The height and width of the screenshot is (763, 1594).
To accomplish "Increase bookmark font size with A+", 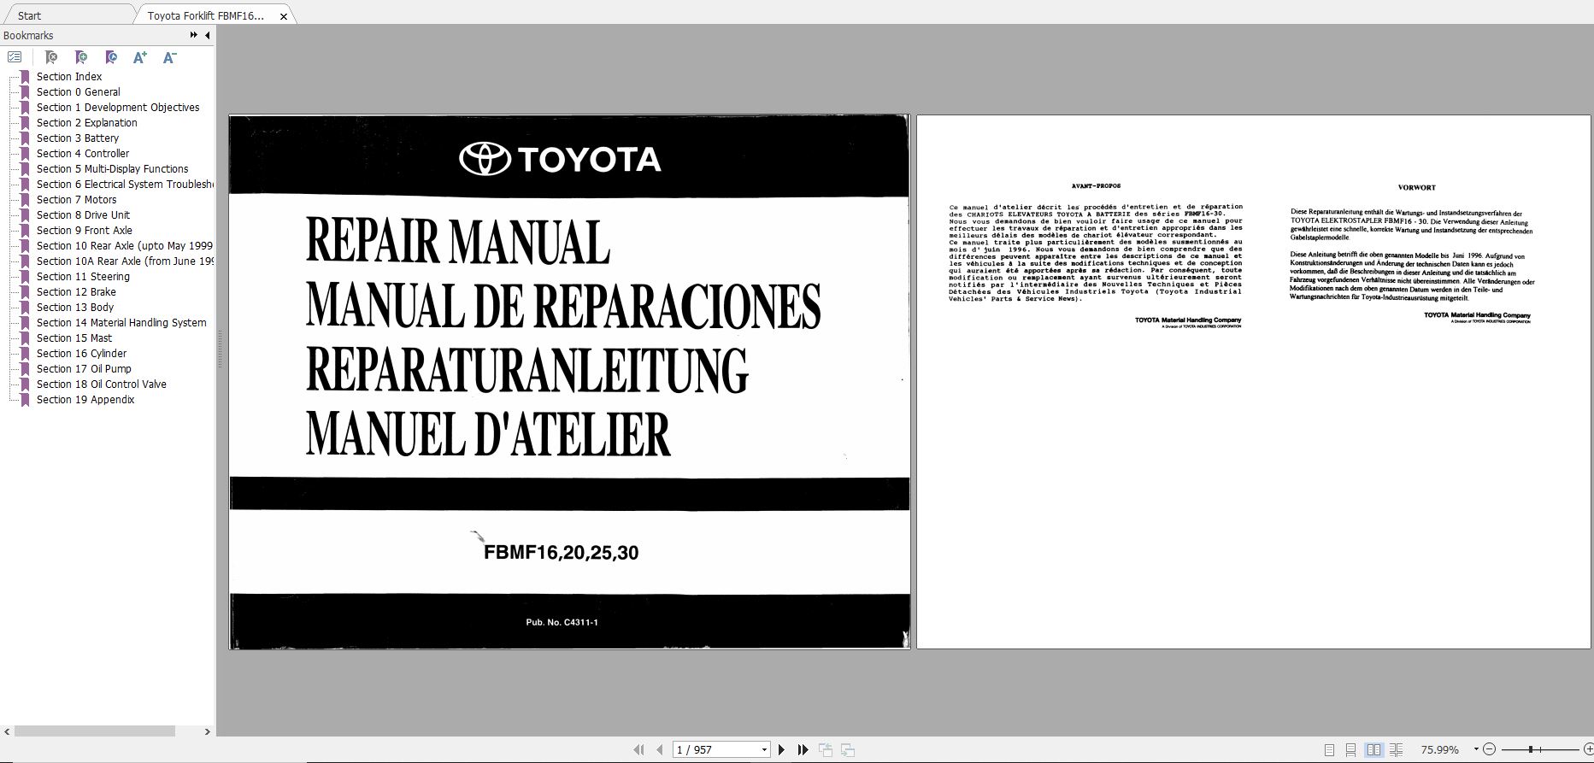I will click(x=140, y=57).
